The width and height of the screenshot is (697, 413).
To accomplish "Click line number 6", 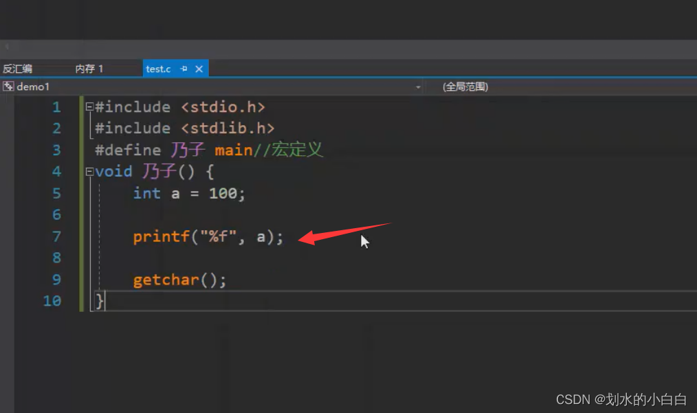I will [56, 214].
